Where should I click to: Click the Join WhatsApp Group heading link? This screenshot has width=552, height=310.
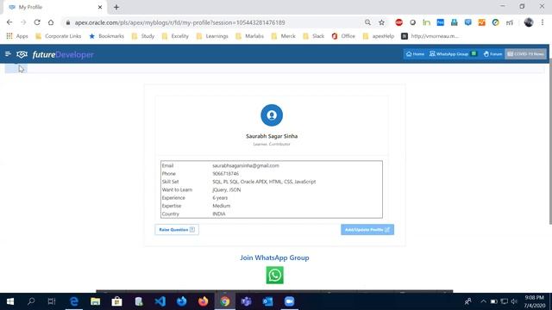[x=274, y=257]
